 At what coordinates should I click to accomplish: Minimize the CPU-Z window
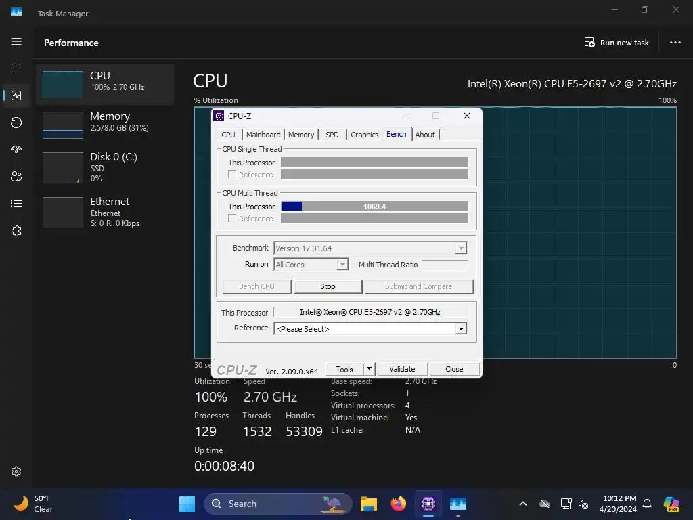tap(405, 116)
